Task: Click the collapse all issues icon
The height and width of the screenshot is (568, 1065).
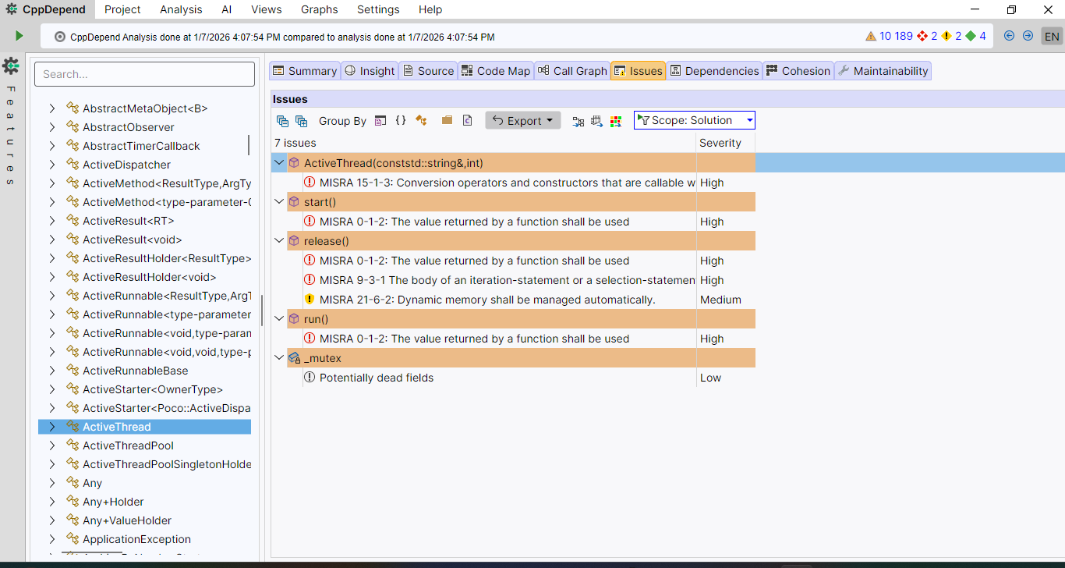Action: click(282, 121)
